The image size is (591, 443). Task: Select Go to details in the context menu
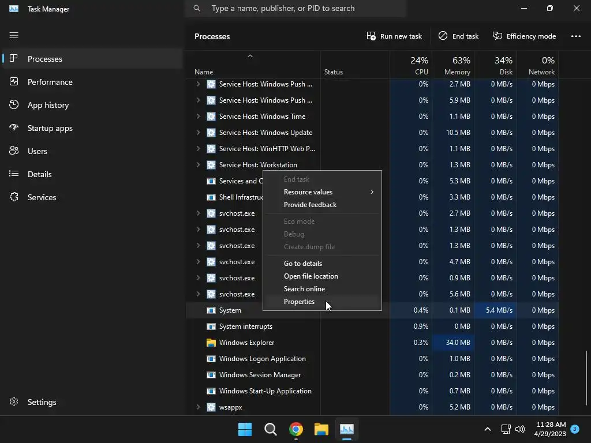point(322,263)
